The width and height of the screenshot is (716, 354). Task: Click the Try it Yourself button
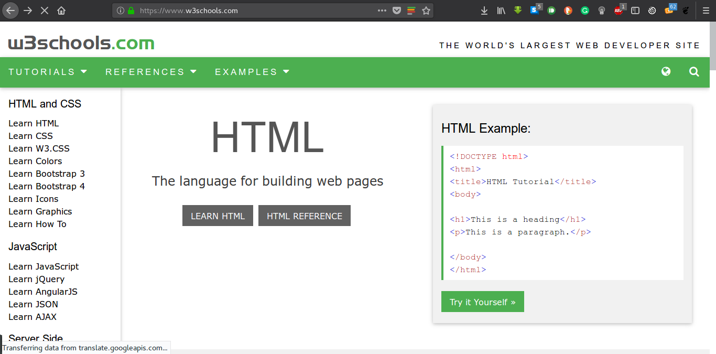tap(482, 302)
